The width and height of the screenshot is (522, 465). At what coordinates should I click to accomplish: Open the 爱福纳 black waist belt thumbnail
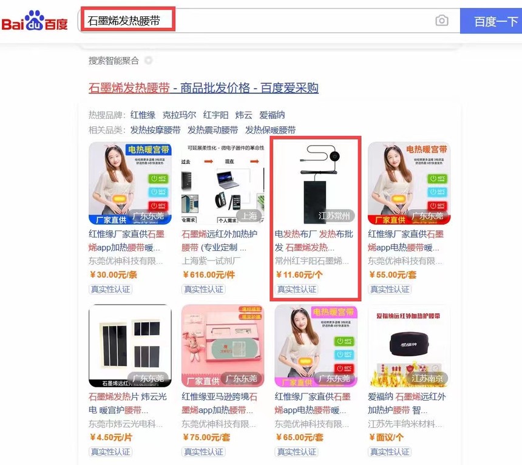[x=408, y=345]
